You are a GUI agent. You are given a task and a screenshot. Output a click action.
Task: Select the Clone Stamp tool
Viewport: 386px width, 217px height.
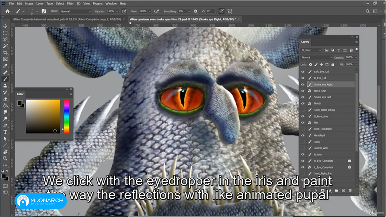[5, 86]
